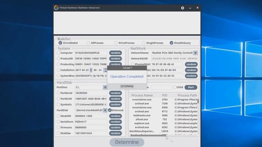Randomize the ProductKey value
The width and height of the screenshot is (262, 147).
tap(115, 64)
